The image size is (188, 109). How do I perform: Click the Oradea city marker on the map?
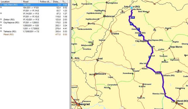pyautogui.click(x=111, y=31)
